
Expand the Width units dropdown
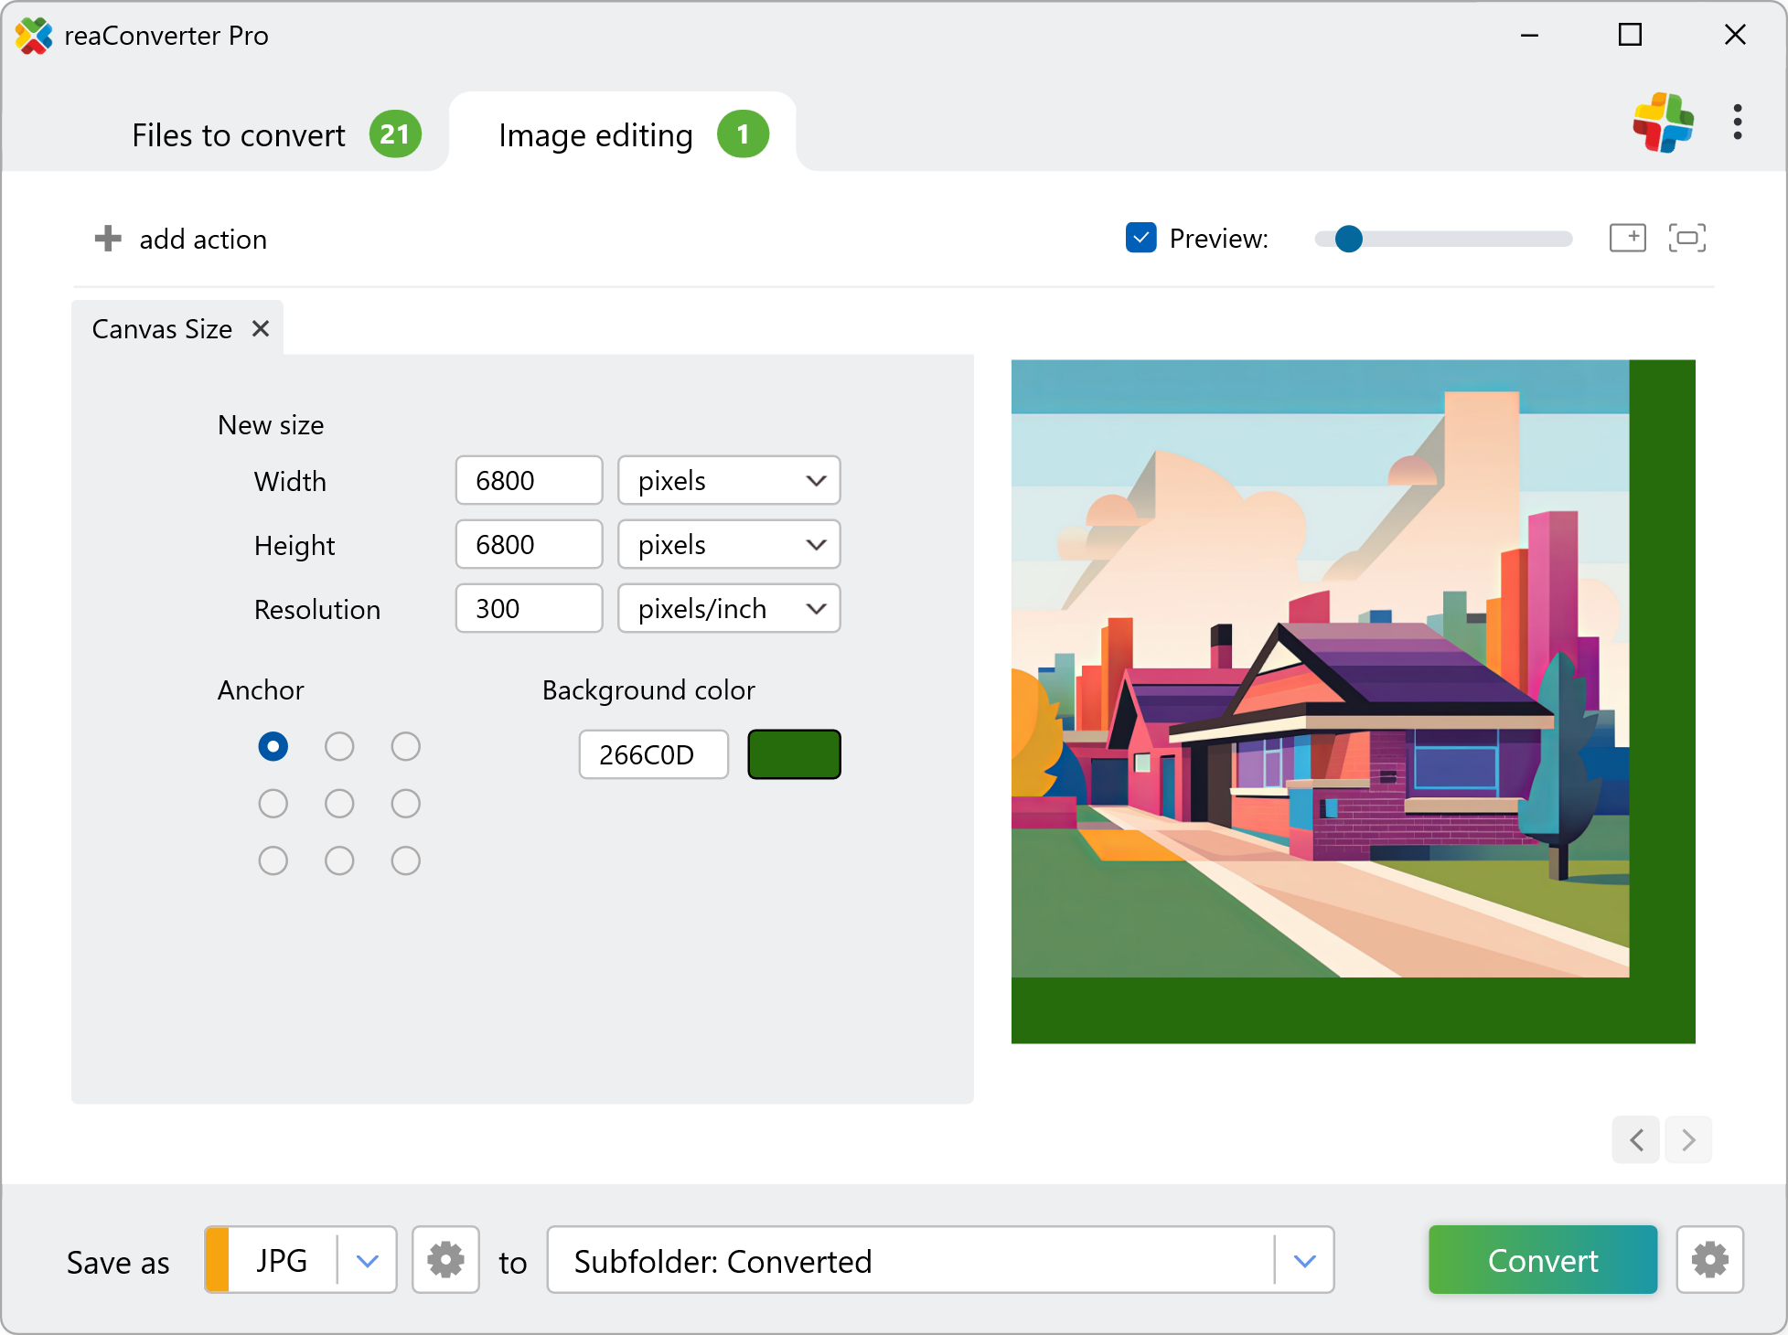click(729, 480)
